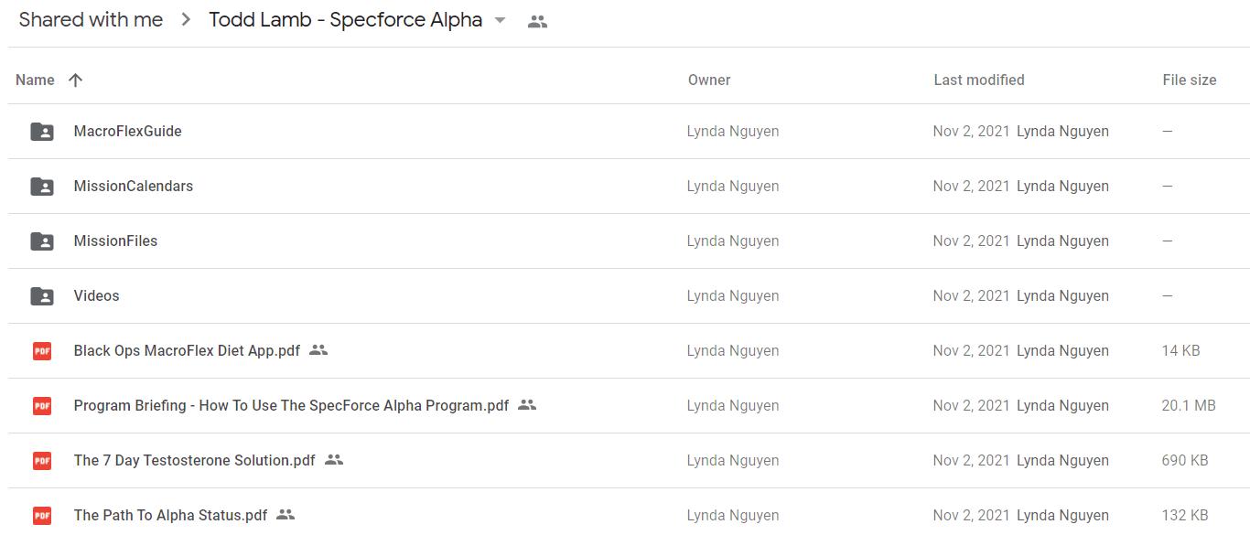Screen dimensions: 1250x535
Task: Click the PDF icon for Program Briefing file
Action: point(42,405)
